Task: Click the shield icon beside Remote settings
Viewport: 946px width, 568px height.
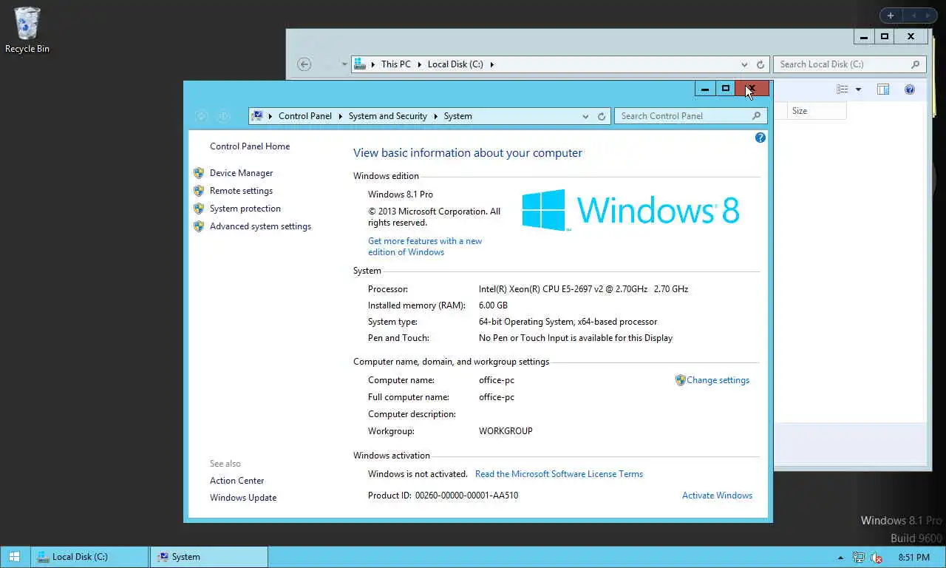Action: point(198,191)
